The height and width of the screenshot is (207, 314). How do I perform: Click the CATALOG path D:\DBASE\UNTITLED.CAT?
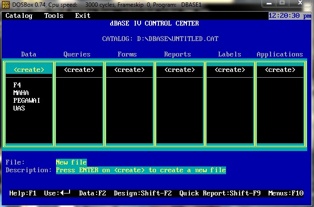177,39
